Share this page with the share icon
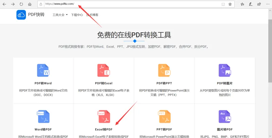This screenshot has width=272, height=138. [x=259, y=4]
